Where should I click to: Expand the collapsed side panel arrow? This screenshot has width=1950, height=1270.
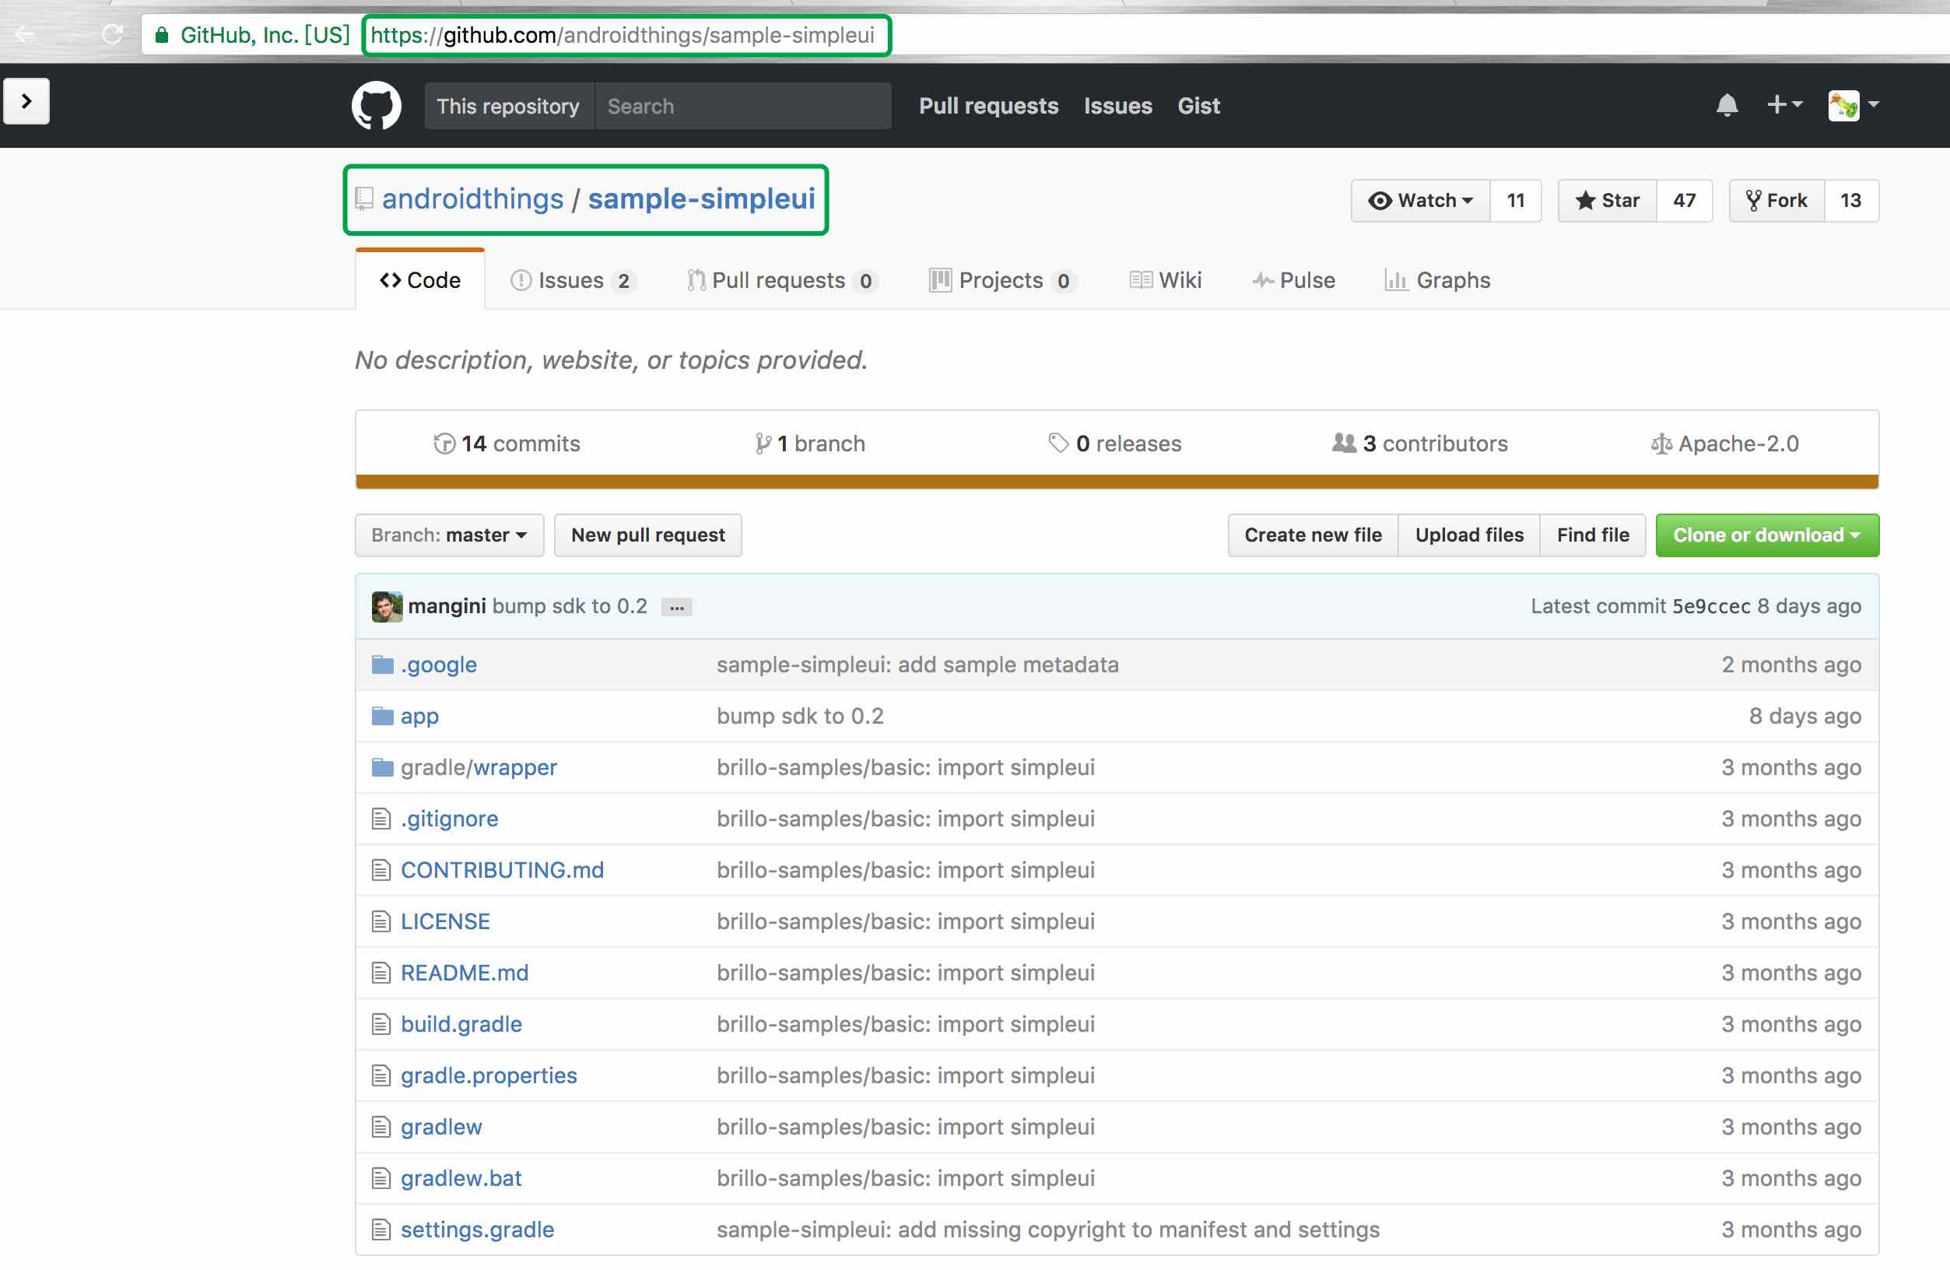coord(26,102)
